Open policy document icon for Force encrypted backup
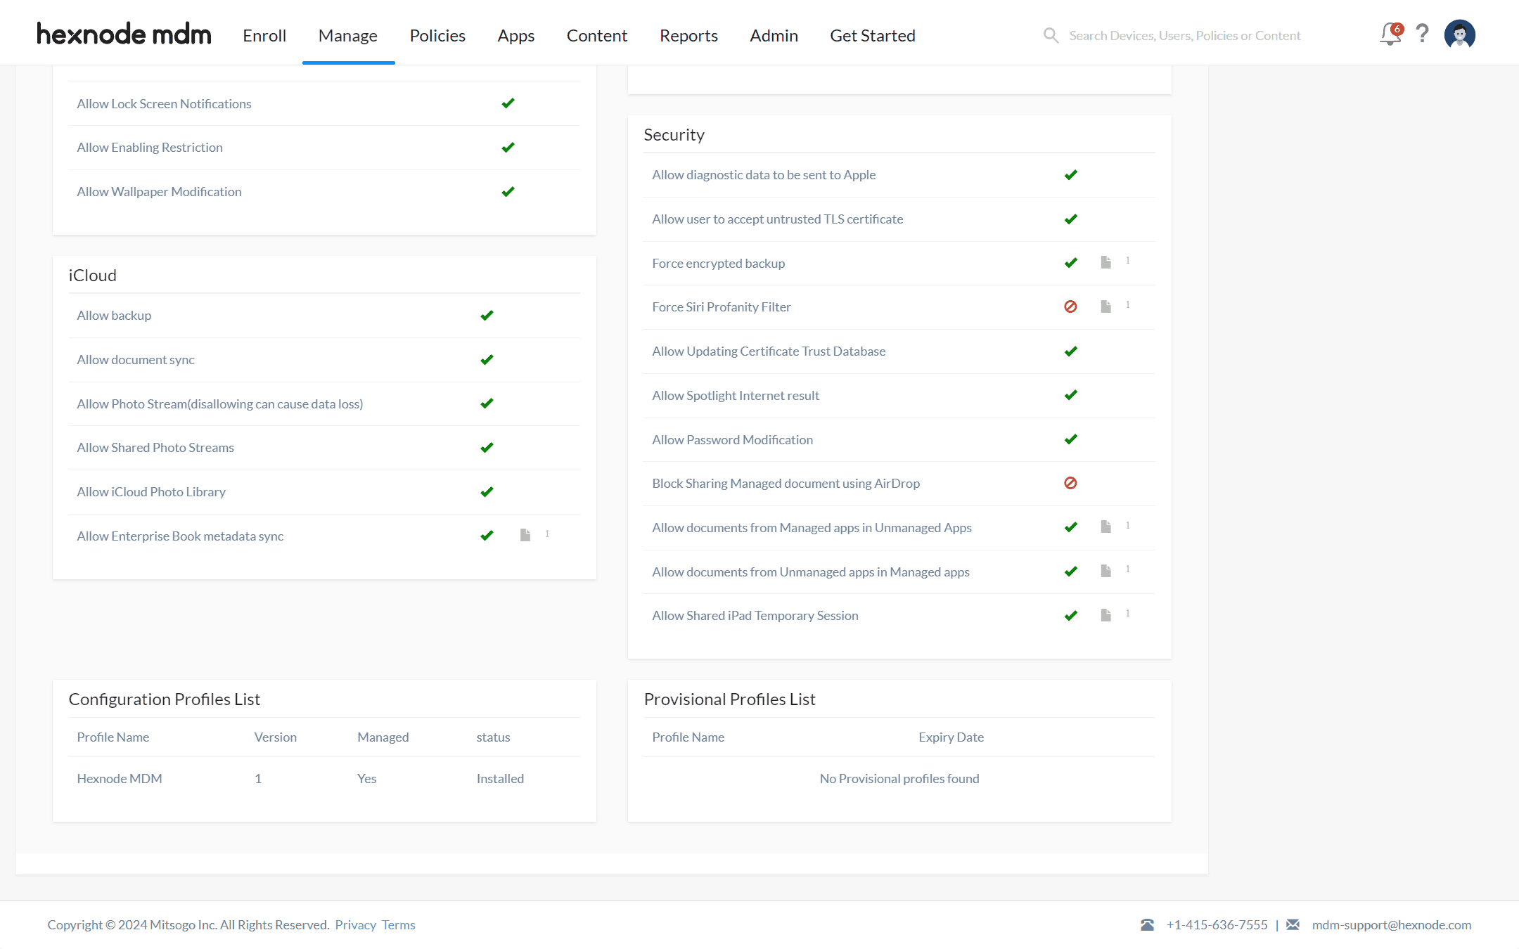 [1105, 262]
